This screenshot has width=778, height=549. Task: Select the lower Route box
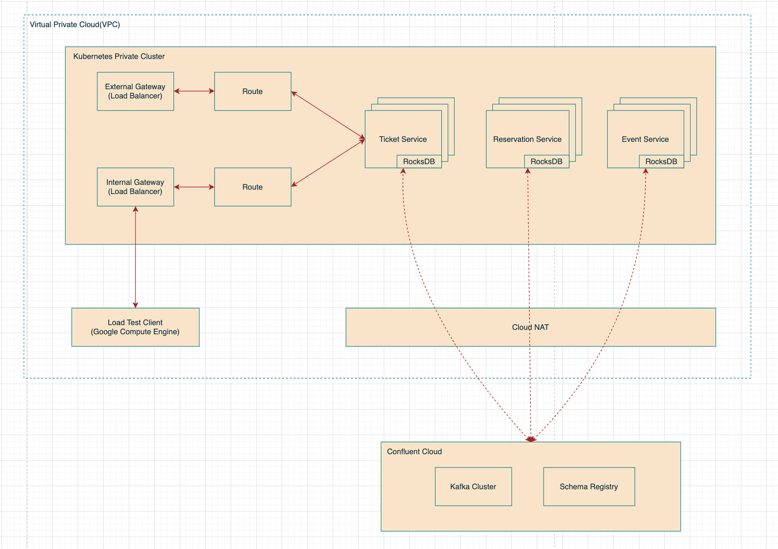pos(252,187)
